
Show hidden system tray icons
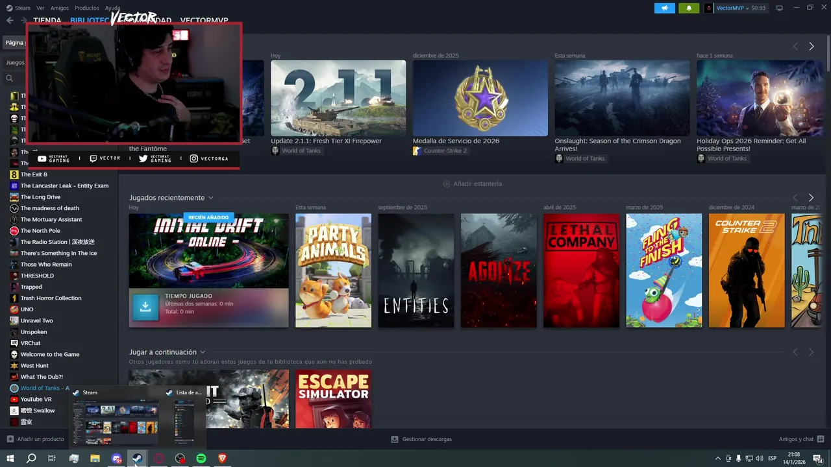(x=717, y=459)
